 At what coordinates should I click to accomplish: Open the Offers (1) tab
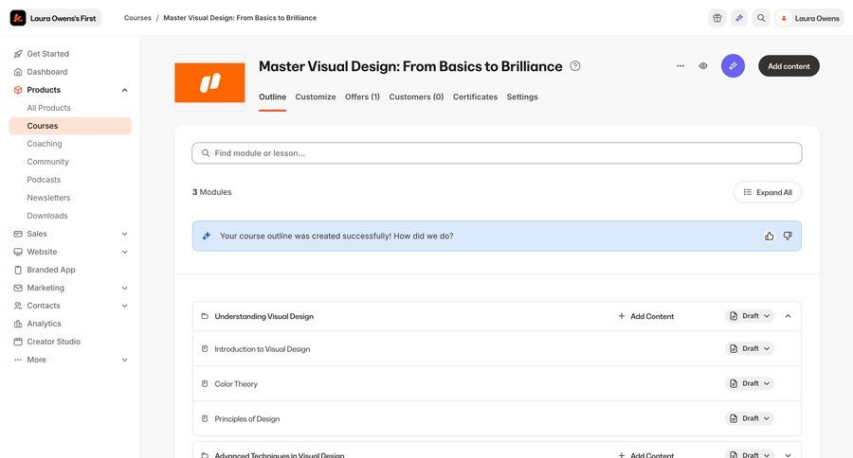point(362,97)
